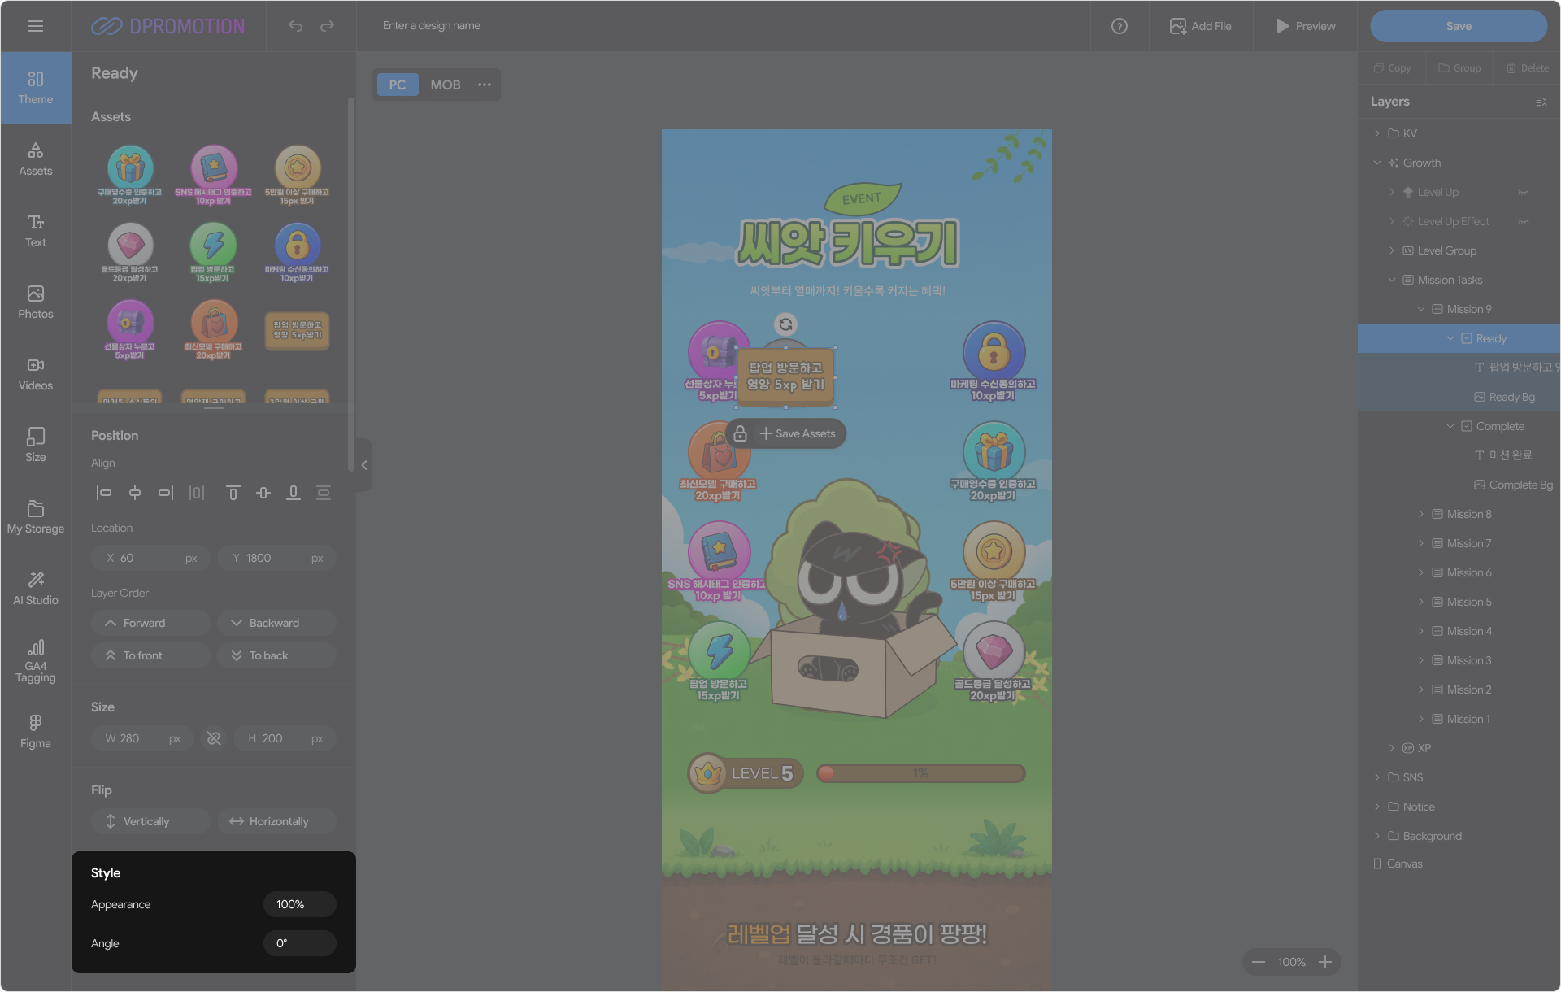Open the Figma sidebar panel
The image size is (1561, 992).
coord(36,732)
